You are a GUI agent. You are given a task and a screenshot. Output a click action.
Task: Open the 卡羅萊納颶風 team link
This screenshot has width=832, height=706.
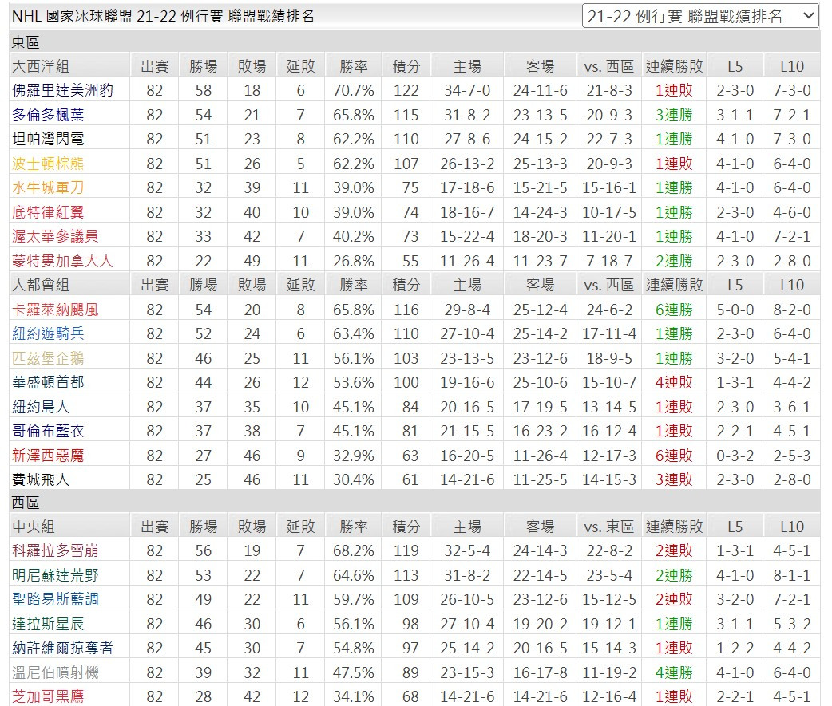[55, 310]
